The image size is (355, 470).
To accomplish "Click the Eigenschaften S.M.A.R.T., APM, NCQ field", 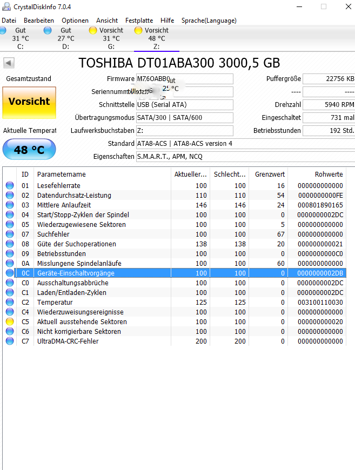I will pyautogui.click(x=245, y=157).
